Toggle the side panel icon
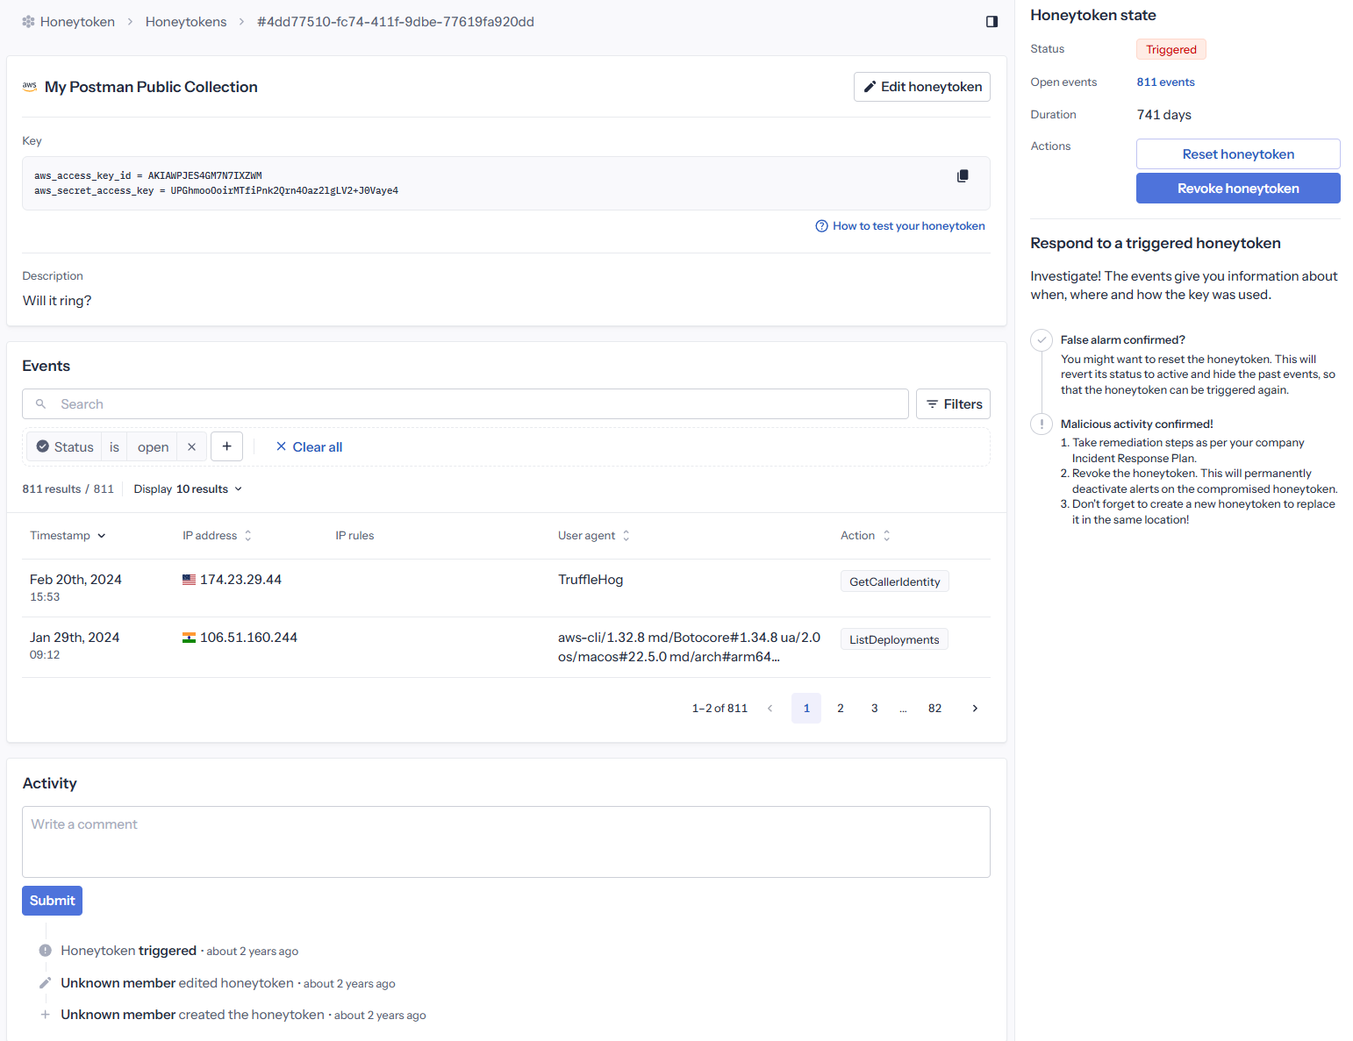This screenshot has height=1041, width=1353. (991, 22)
